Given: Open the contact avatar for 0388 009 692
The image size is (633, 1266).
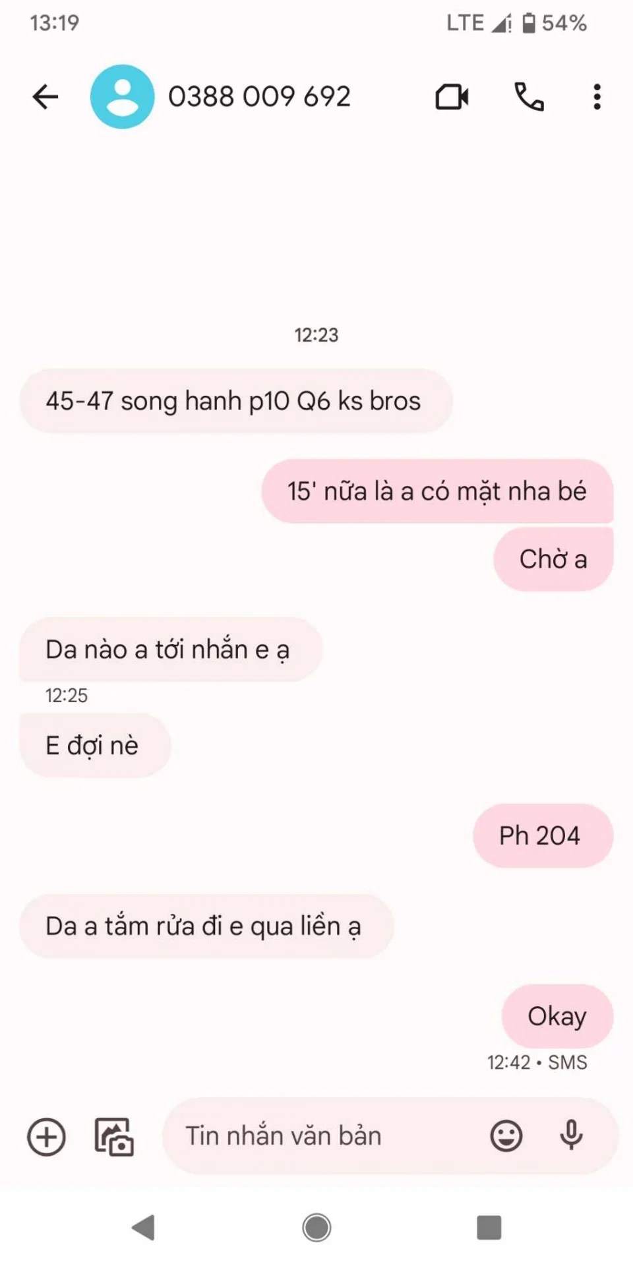Looking at the screenshot, I should click(122, 96).
